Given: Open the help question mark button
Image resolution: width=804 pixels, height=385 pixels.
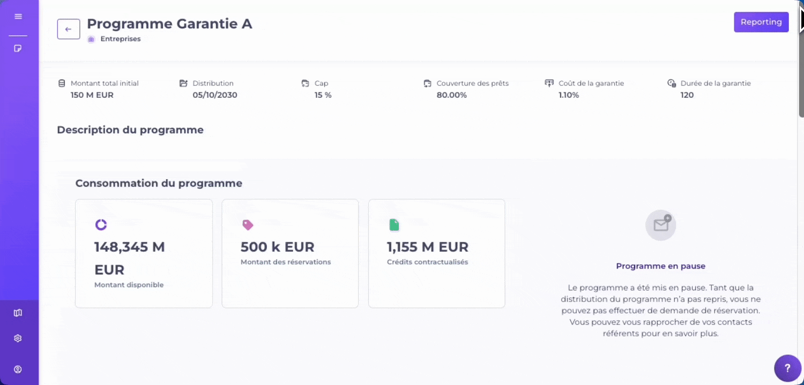Looking at the screenshot, I should click(x=787, y=368).
